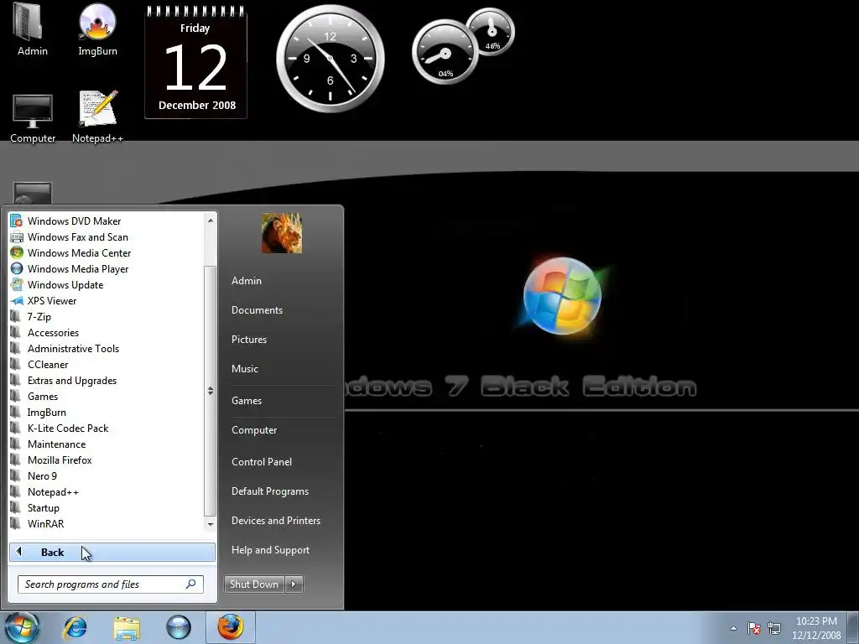Open Control Panel
This screenshot has width=859, height=644.
[262, 462]
